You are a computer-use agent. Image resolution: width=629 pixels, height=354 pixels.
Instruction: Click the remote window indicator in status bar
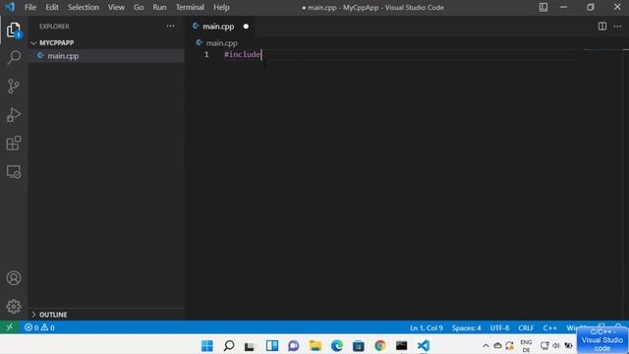tap(10, 327)
